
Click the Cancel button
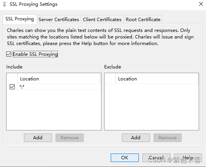pos(156,158)
